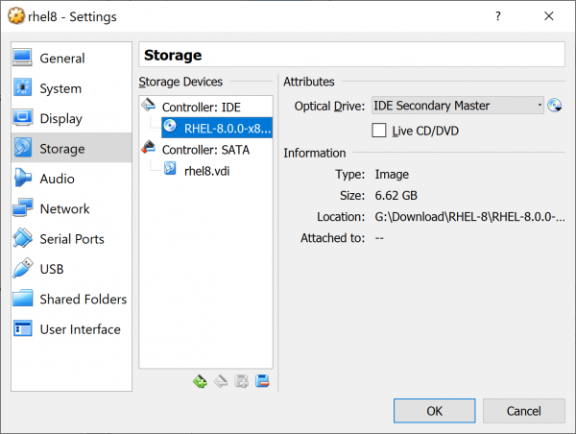Viewport: 576px width, 434px height.
Task: Click Cancel to discard changes
Action: click(x=524, y=410)
